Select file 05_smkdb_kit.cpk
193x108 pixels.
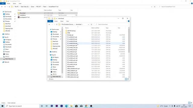click(x=72, y=52)
